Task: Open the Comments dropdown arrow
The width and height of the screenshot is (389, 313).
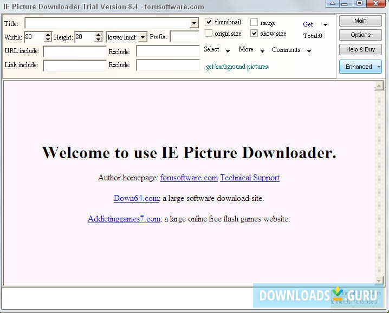Action: [x=309, y=51]
